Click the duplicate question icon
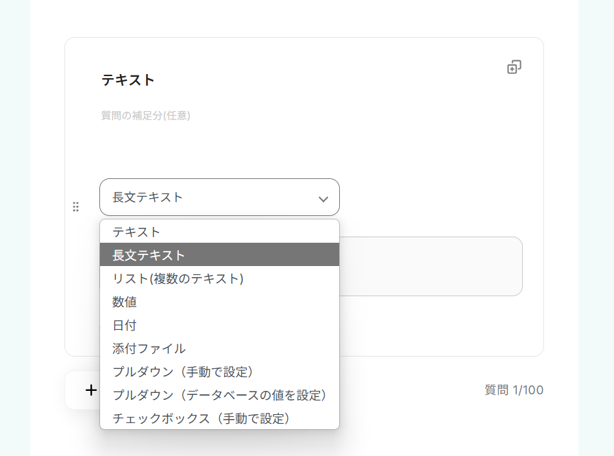Viewport: 614px width, 456px height. coord(514,67)
